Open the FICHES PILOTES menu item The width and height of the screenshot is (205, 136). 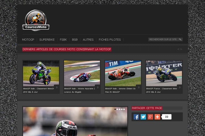tap(110, 40)
